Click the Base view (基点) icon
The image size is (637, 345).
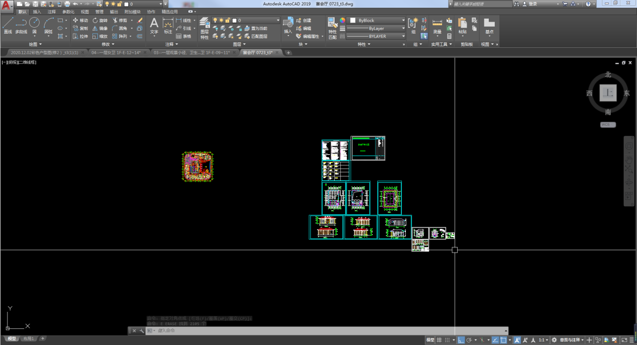pyautogui.click(x=489, y=26)
